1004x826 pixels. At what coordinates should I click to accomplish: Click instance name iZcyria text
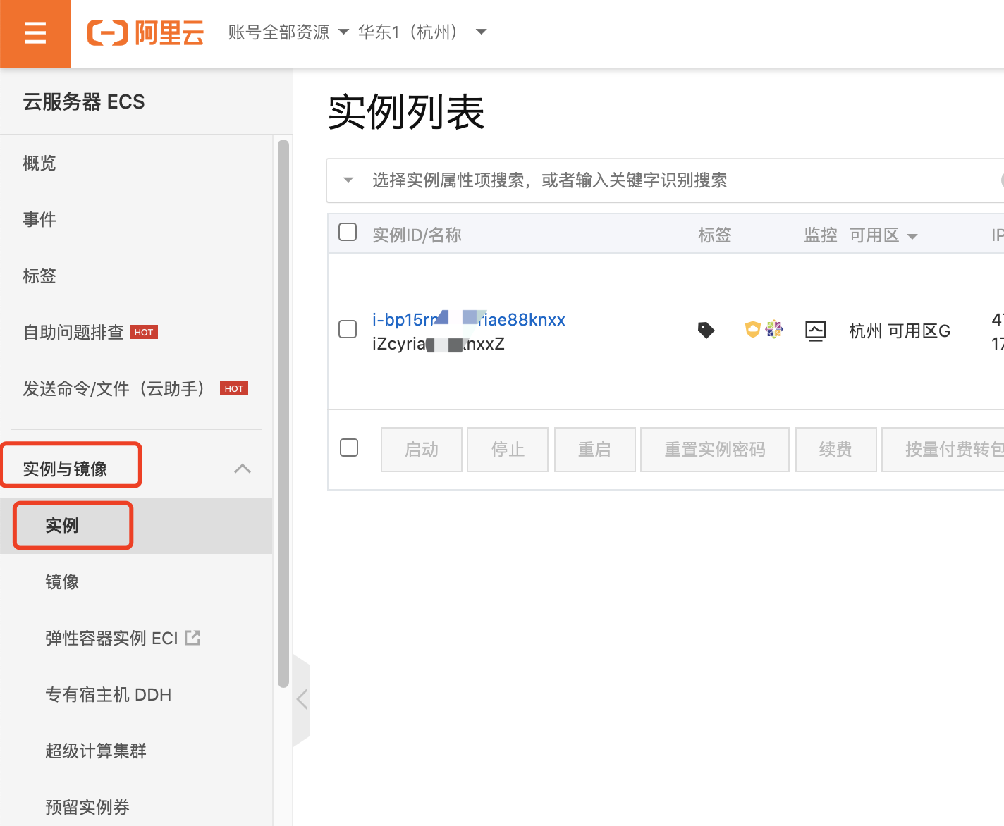(439, 344)
